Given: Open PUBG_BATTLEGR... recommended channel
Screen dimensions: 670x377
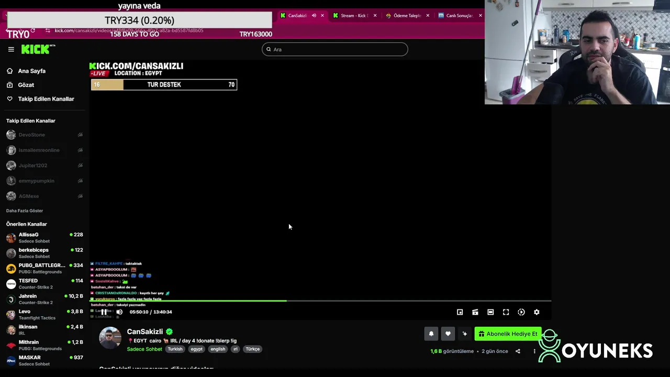Looking at the screenshot, I should 44,268.
